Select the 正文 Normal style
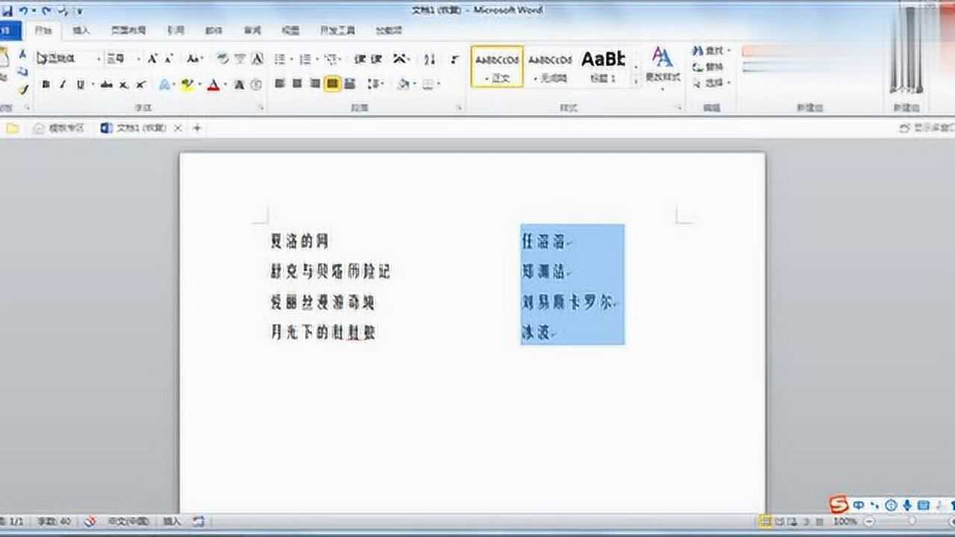 [497, 66]
